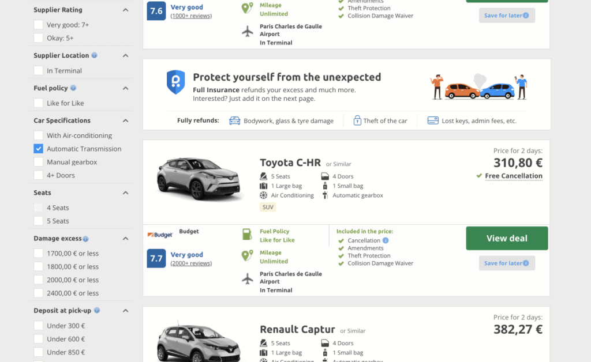The width and height of the screenshot is (591, 362).
Task: Click info icon next to Deposit at pick-up
Action: click(97, 311)
